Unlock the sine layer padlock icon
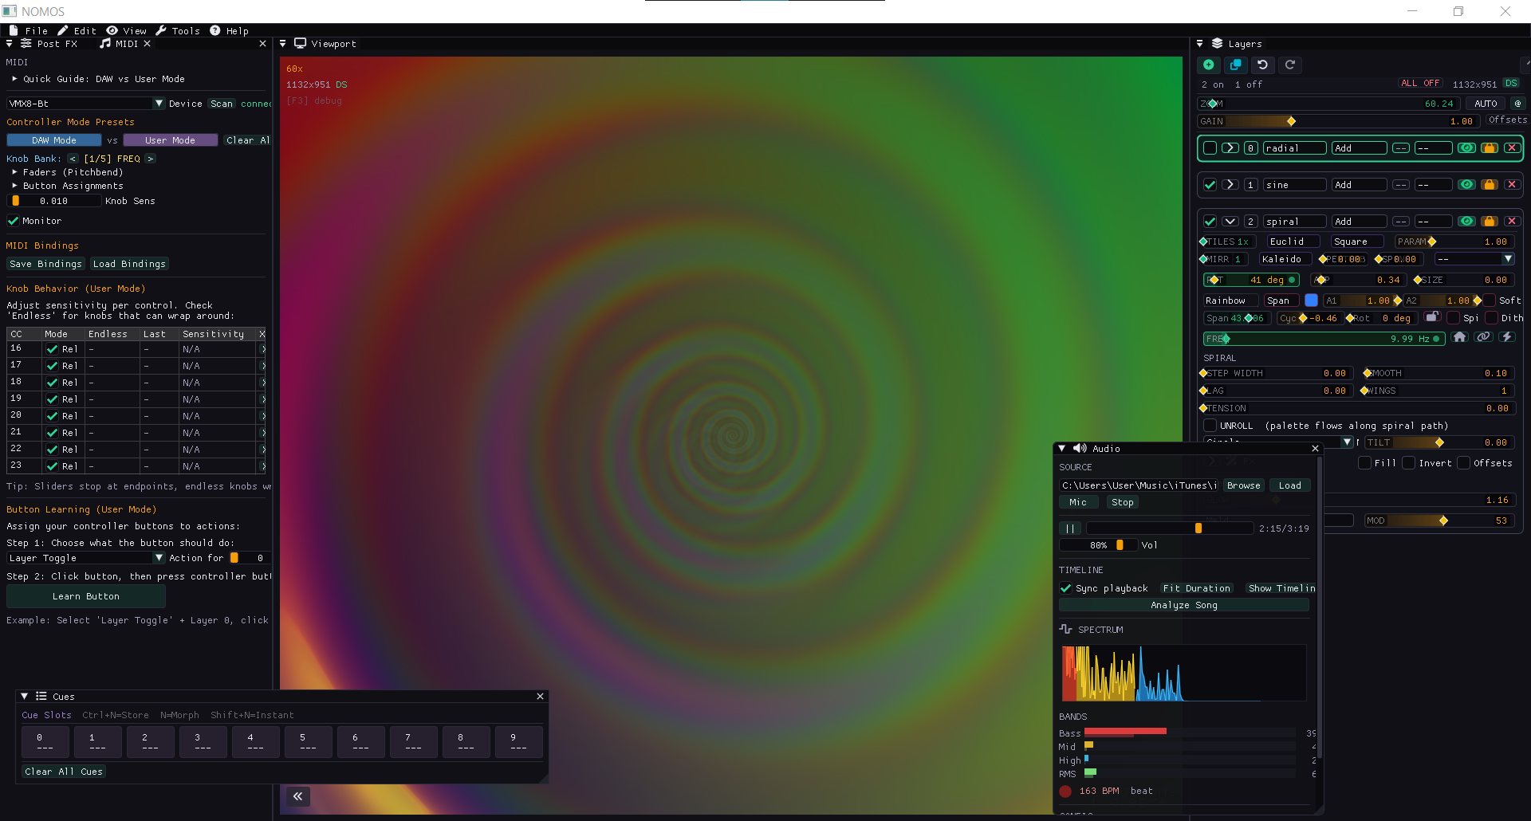1531x821 pixels. (x=1490, y=184)
